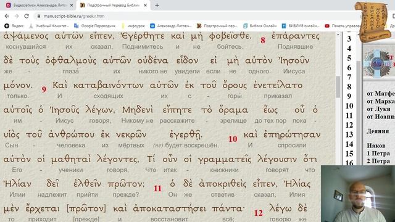Open the book от Марка
This screenshot has height=222, width=395.
(381, 101)
